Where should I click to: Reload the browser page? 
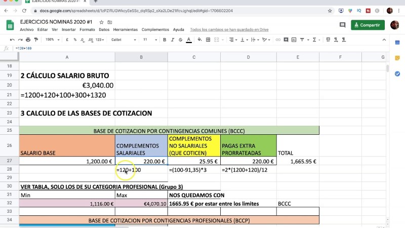[24, 11]
